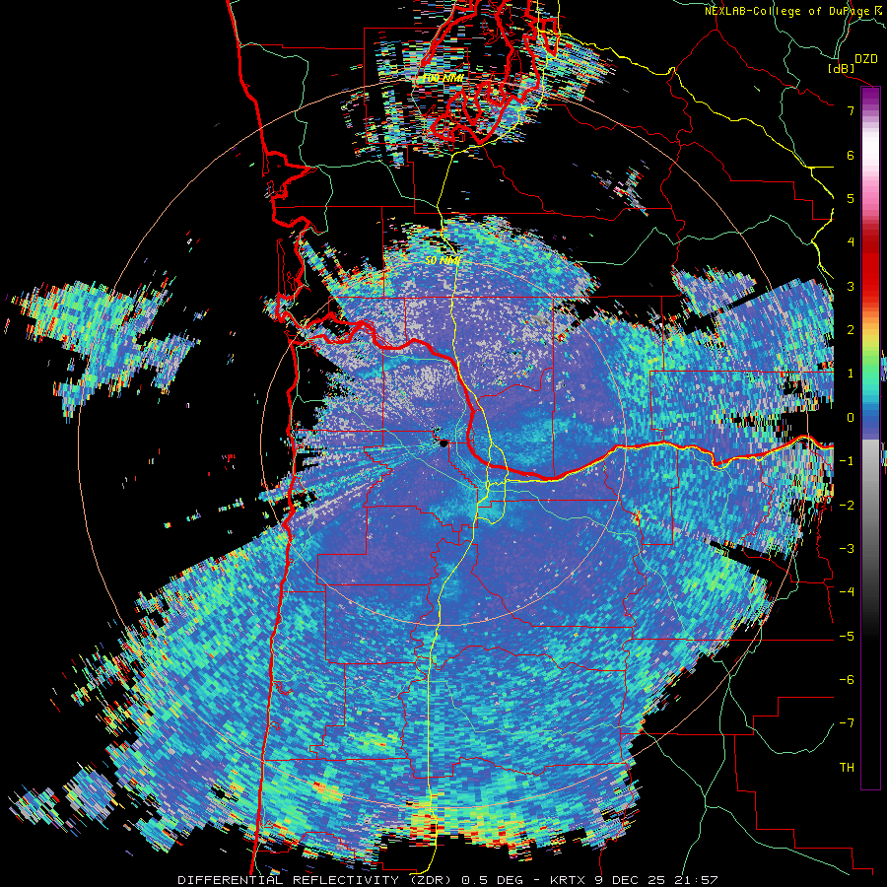887x887 pixels.
Task: Click the "21:57" timestamp in caption
Action: point(696,880)
